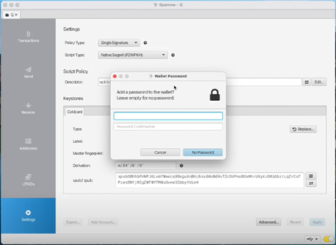Open the Transactions sidebar section
Image resolution: width=336 pixels, height=245 pixels.
pyautogui.click(x=28, y=36)
